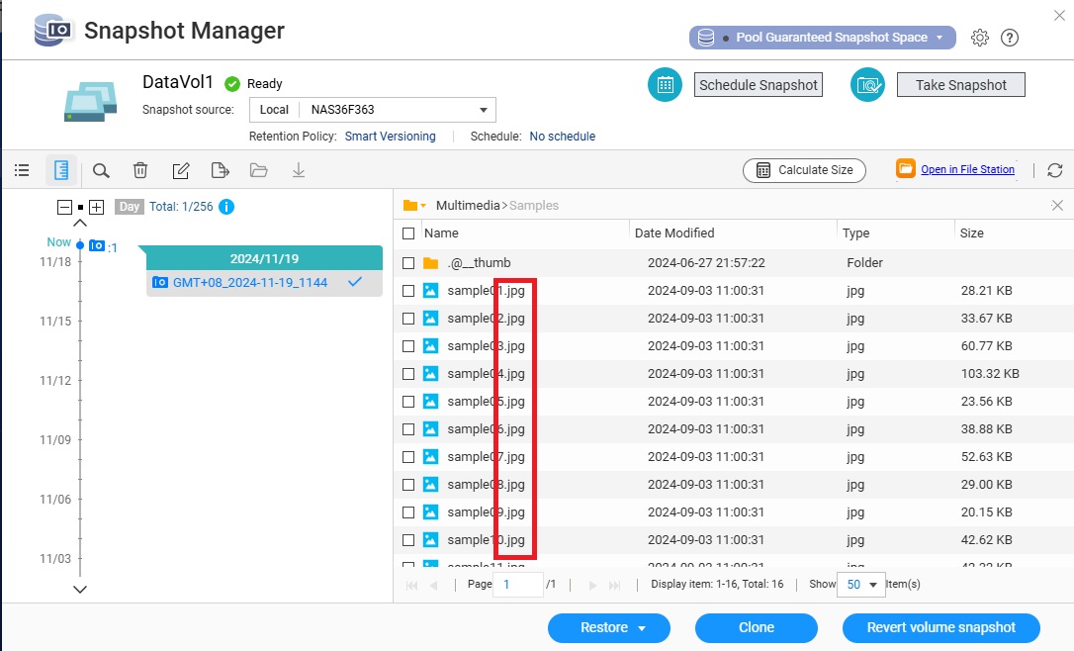Click the info icon beside Total 1/256
The image size is (1074, 651).
[x=226, y=206]
